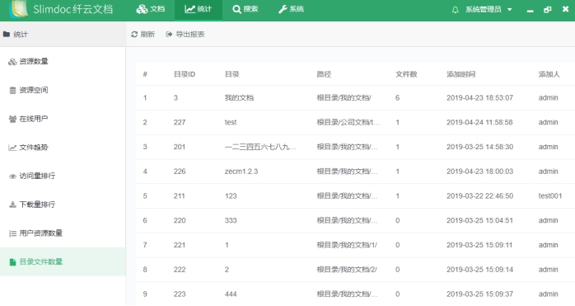Click the 资源数量 cubes icon

(12, 62)
